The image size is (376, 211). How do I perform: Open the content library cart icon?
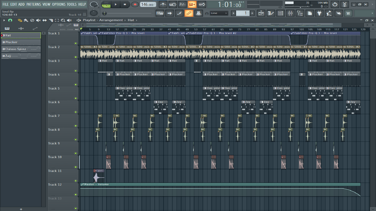(348, 13)
